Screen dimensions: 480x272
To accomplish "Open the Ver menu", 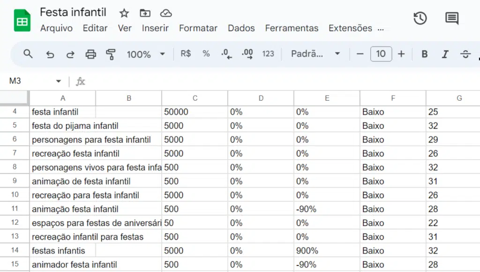I will [125, 28].
